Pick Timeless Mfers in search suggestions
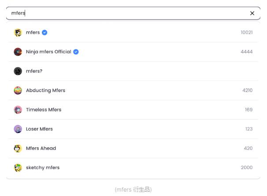Image resolution: width=267 pixels, height=196 pixels. coord(44,110)
